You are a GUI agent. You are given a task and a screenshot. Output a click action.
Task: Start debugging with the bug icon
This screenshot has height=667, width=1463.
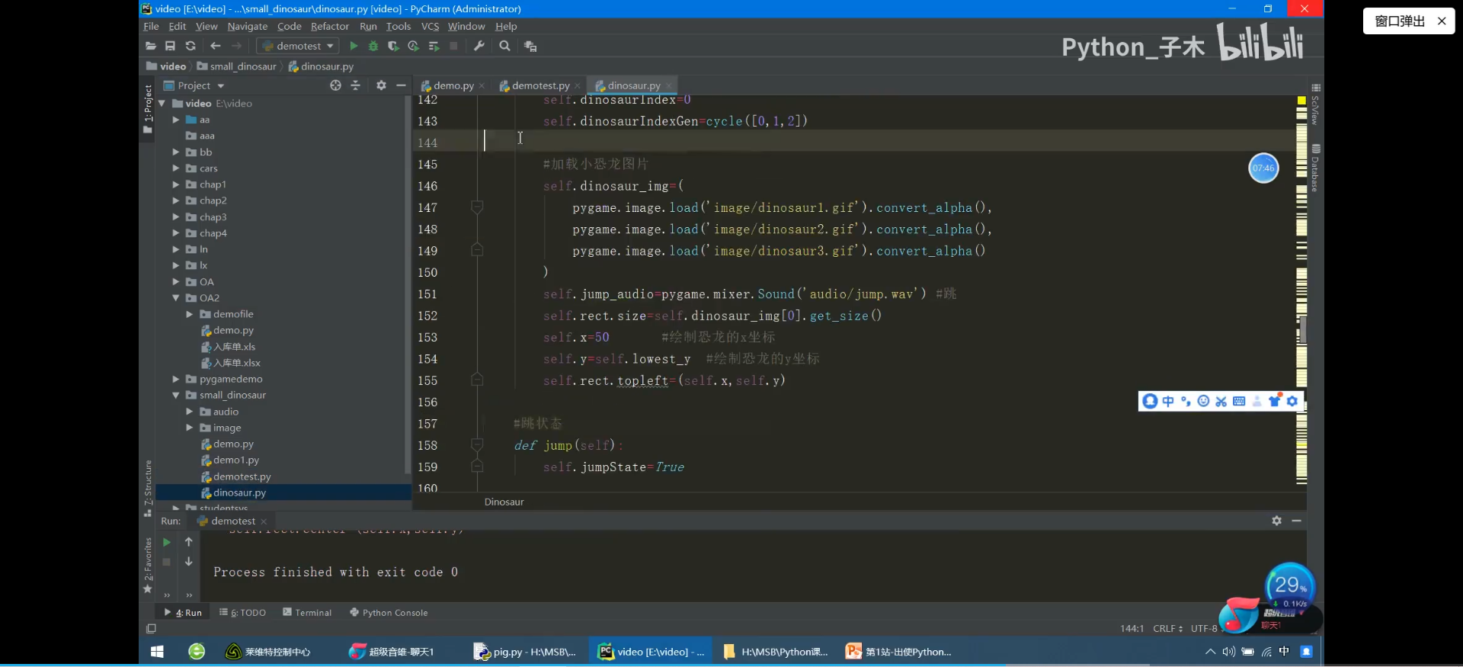pos(373,46)
